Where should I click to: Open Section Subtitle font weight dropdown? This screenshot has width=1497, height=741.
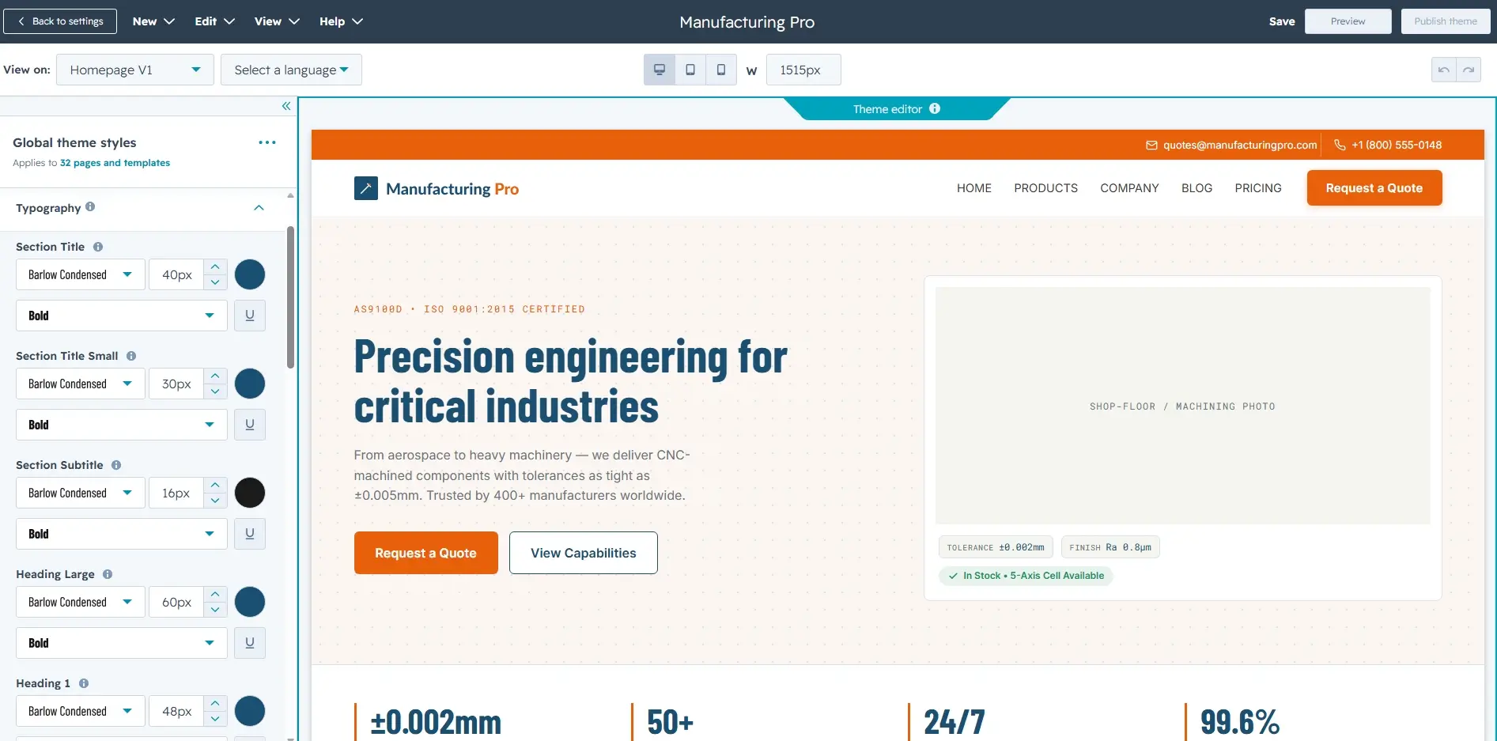122,534
